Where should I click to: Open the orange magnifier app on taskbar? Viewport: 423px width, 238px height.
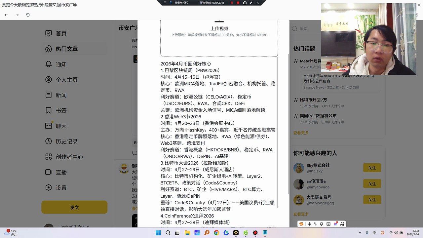[x=207, y=233]
